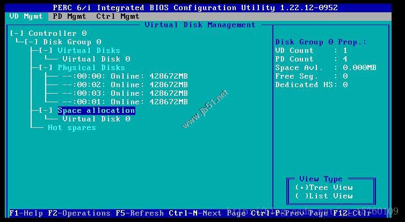
Task: Select Virtual Disk 0 under Space allocation
Action: coord(96,119)
